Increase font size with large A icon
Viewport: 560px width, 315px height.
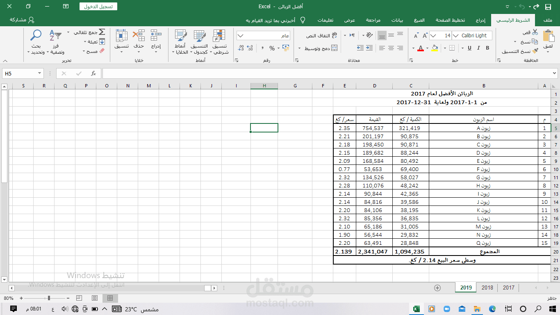click(425, 36)
